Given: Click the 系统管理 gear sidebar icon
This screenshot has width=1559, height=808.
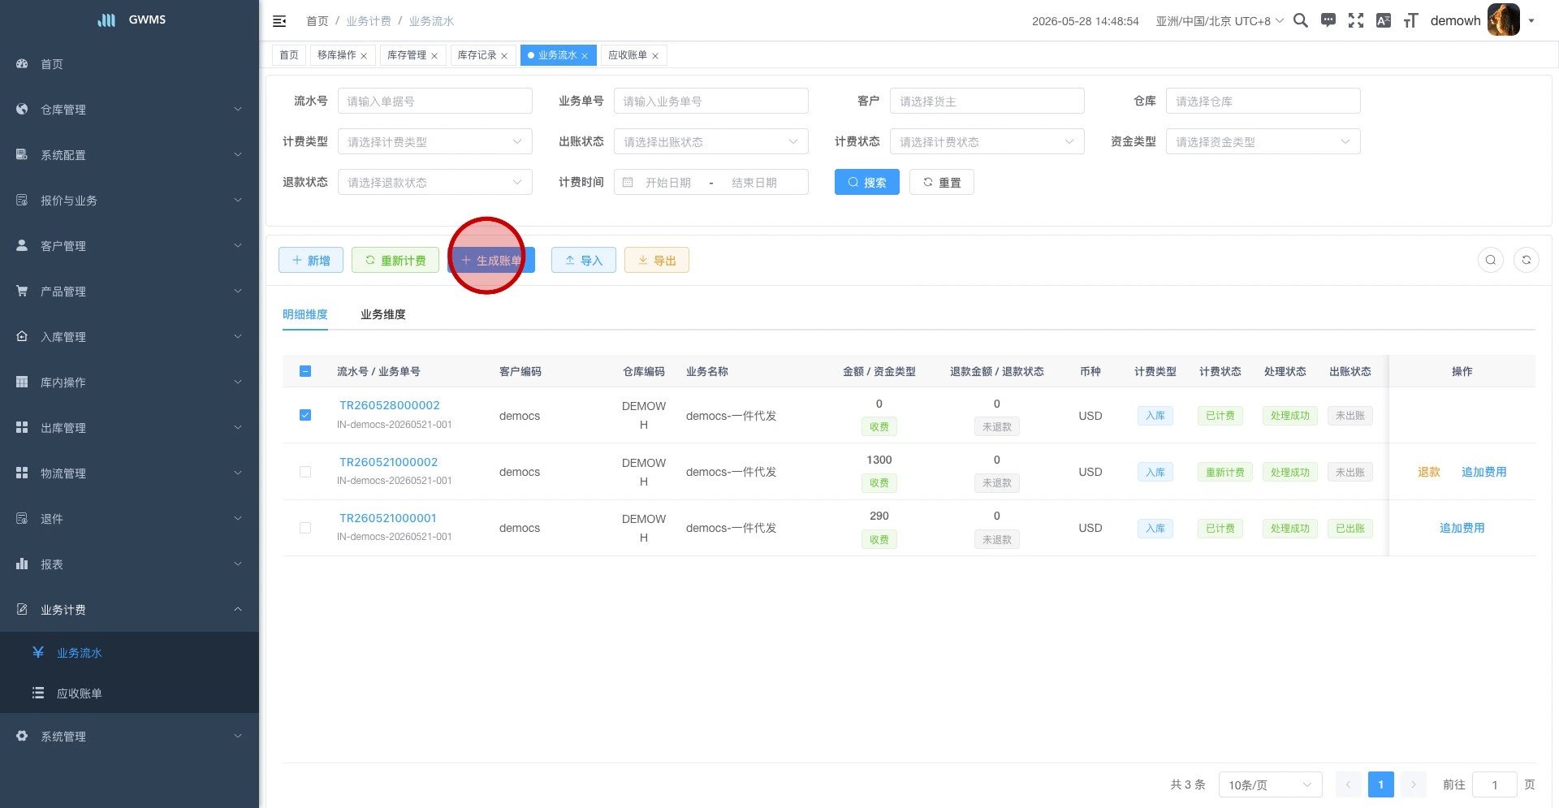Looking at the screenshot, I should click(x=22, y=736).
